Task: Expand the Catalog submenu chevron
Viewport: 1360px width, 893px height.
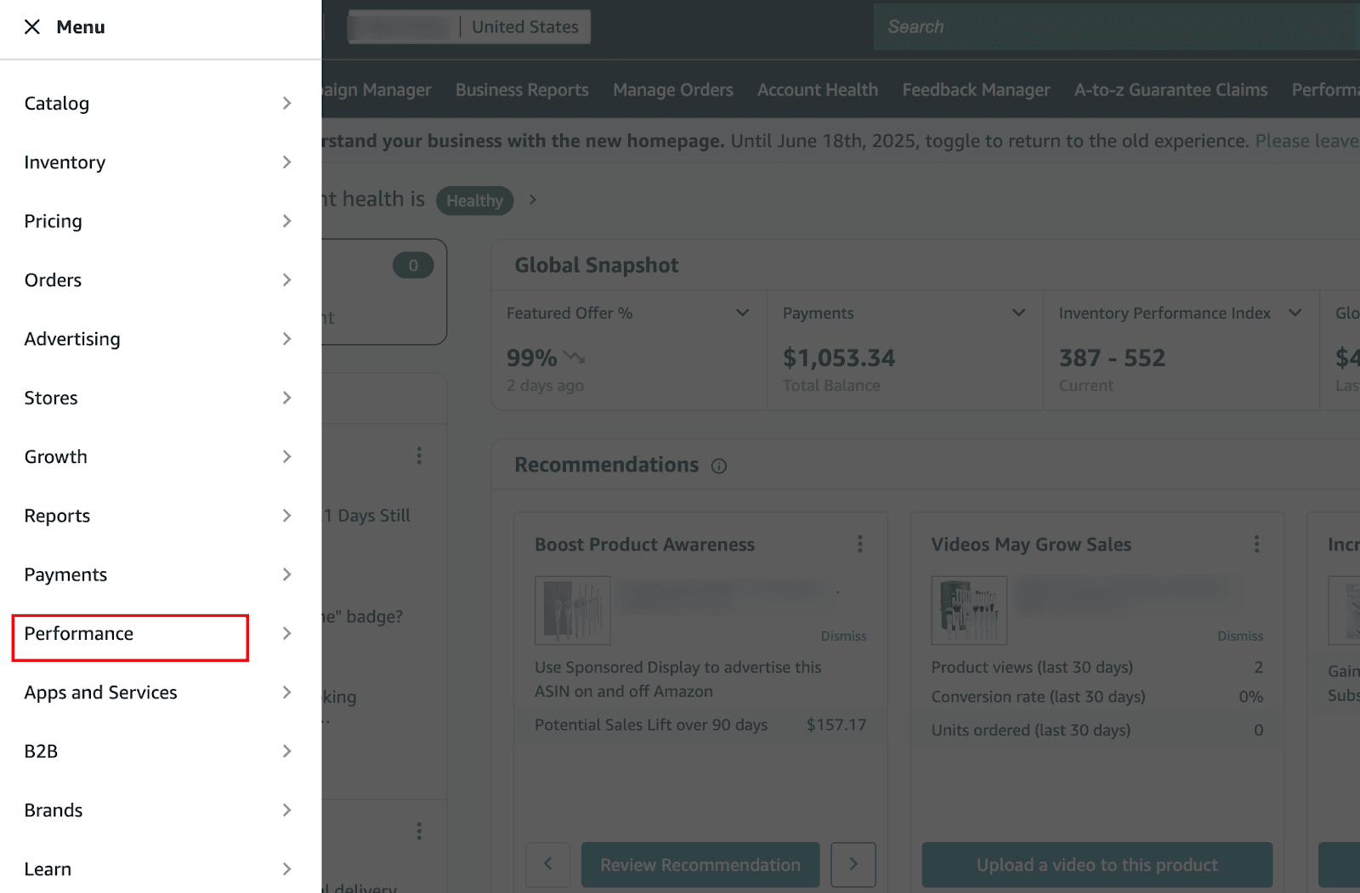Action: coord(287,104)
